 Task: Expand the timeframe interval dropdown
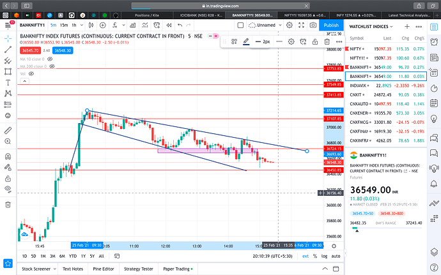(x=82, y=26)
